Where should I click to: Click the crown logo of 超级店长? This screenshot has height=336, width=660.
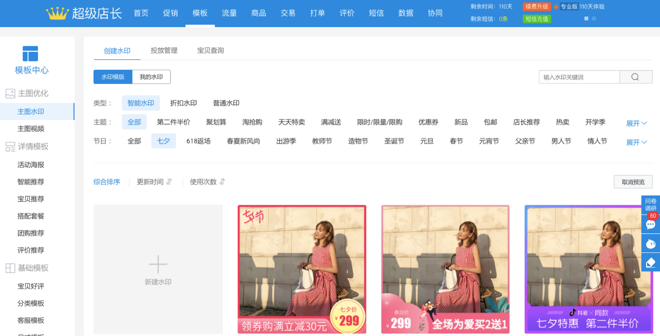tap(57, 13)
